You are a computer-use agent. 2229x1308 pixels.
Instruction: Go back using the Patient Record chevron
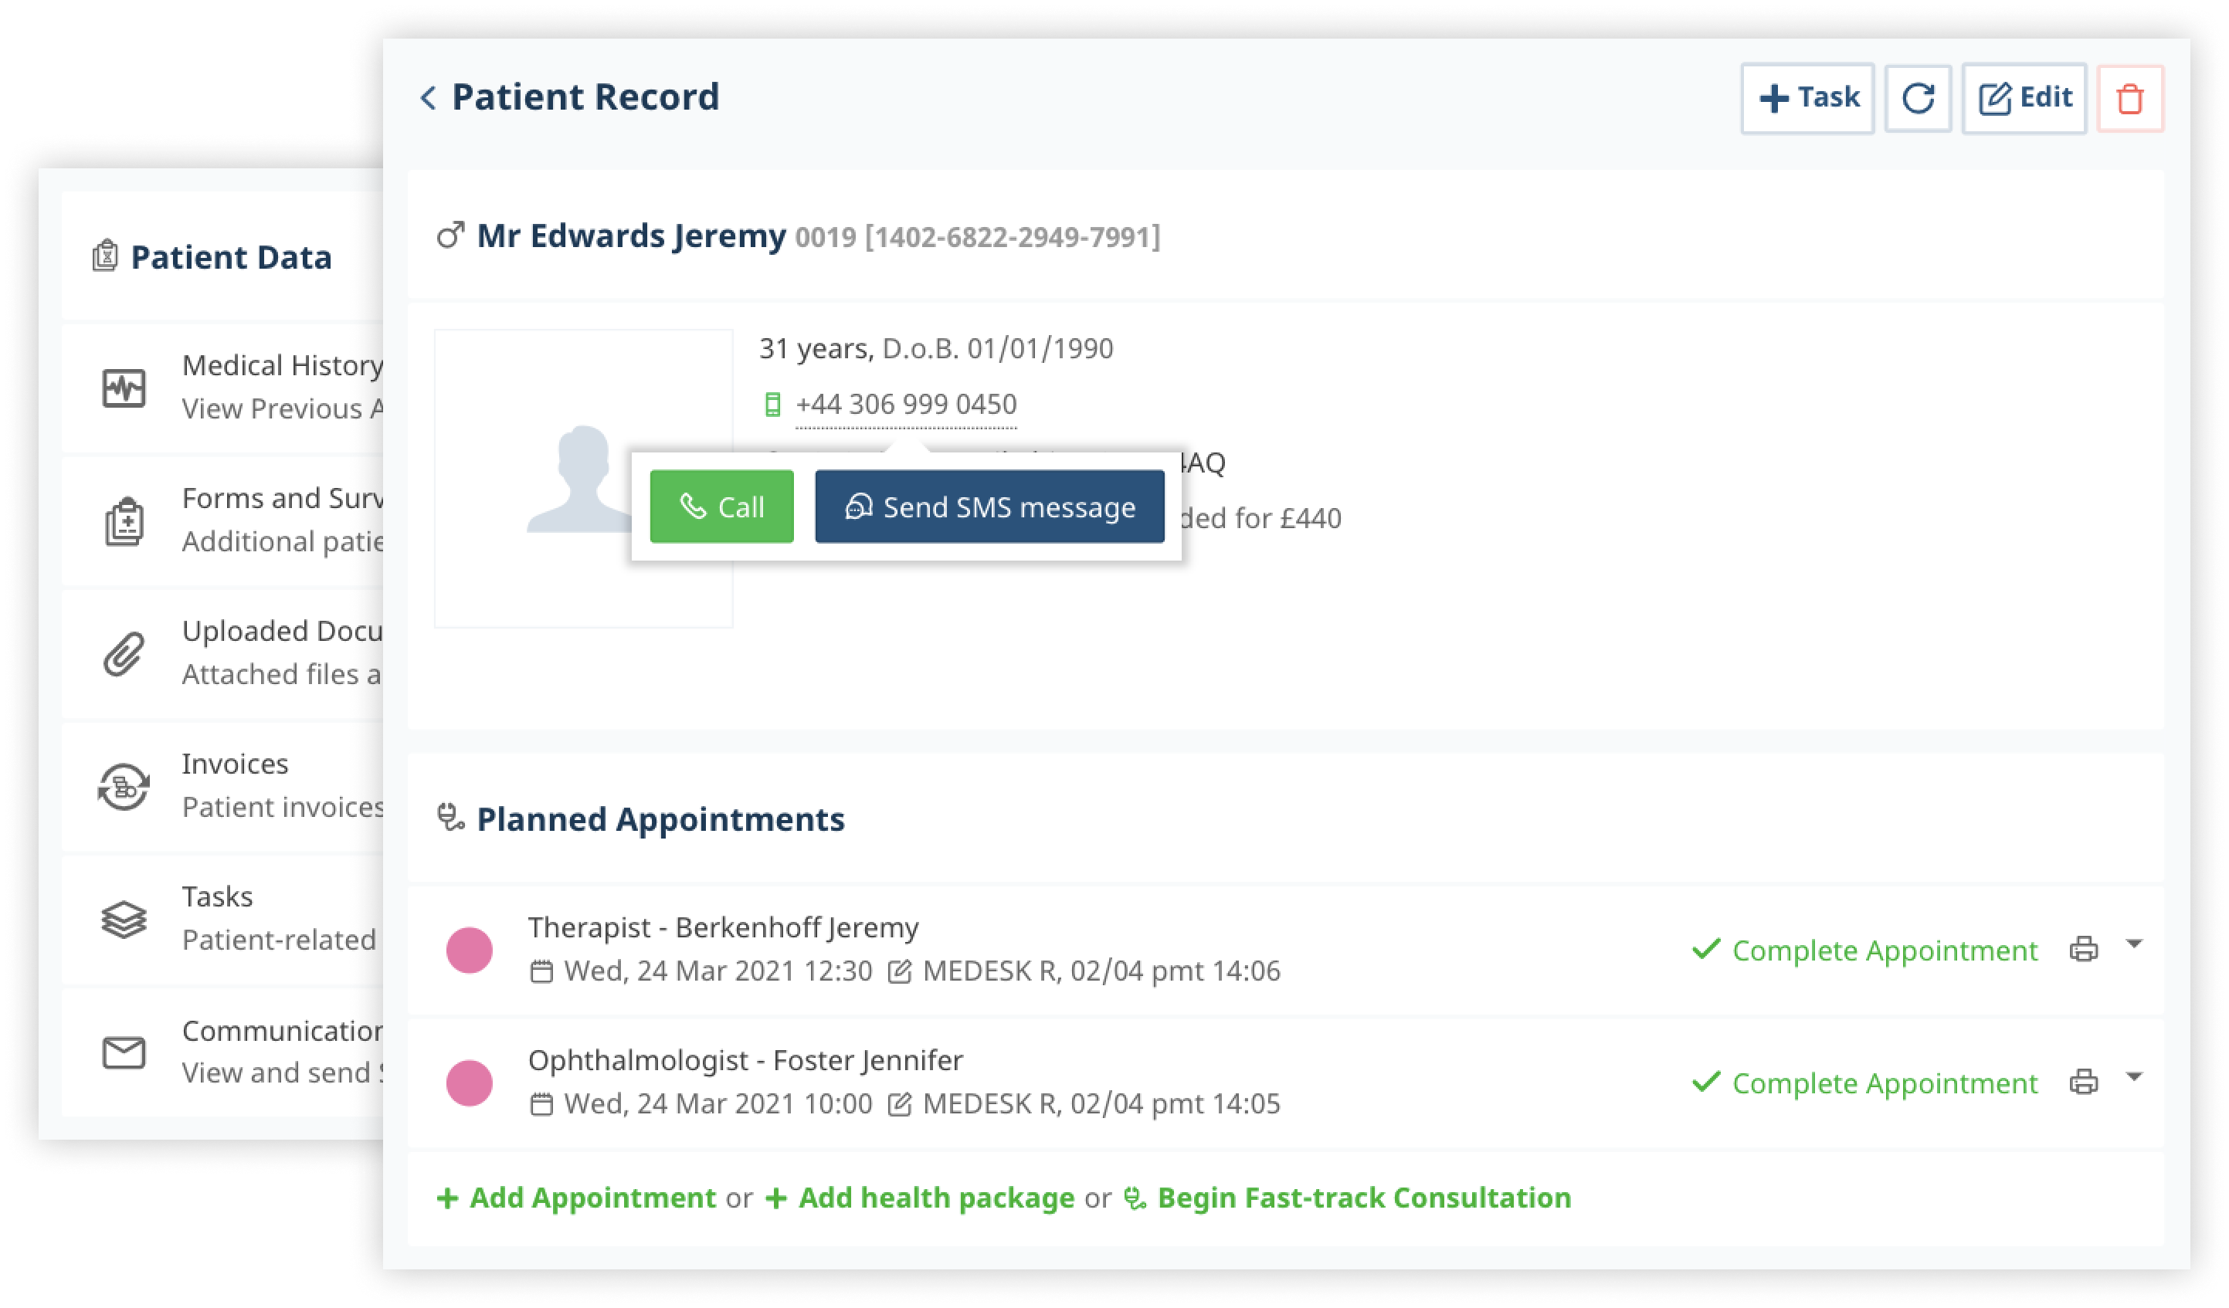tap(428, 97)
